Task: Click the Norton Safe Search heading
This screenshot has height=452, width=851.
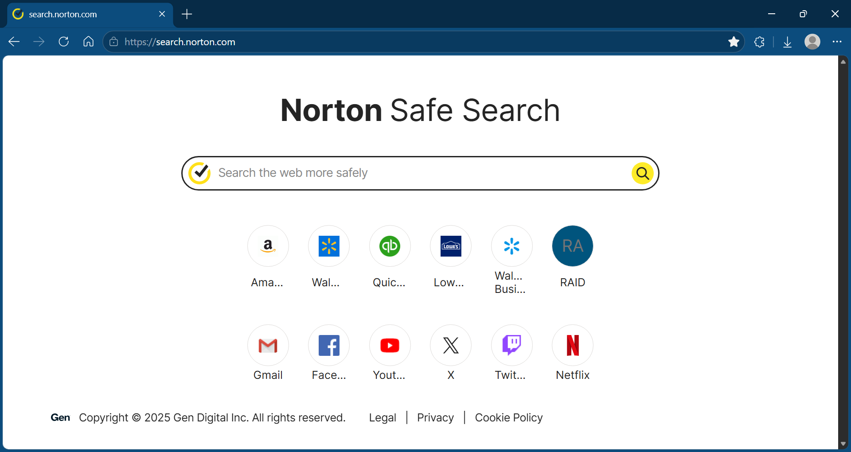Action: coord(420,110)
